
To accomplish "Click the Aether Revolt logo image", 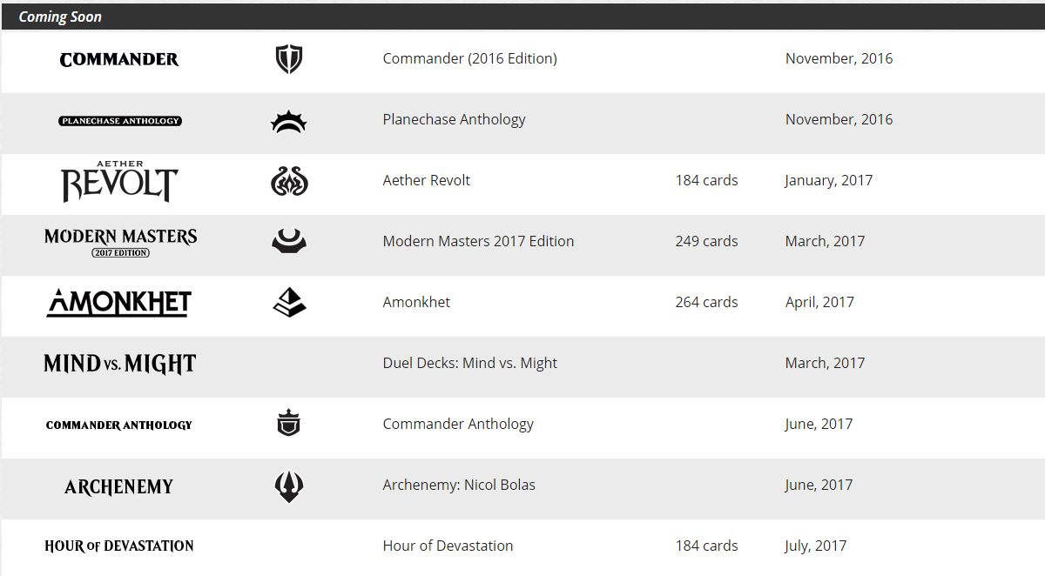I will click(x=119, y=181).
